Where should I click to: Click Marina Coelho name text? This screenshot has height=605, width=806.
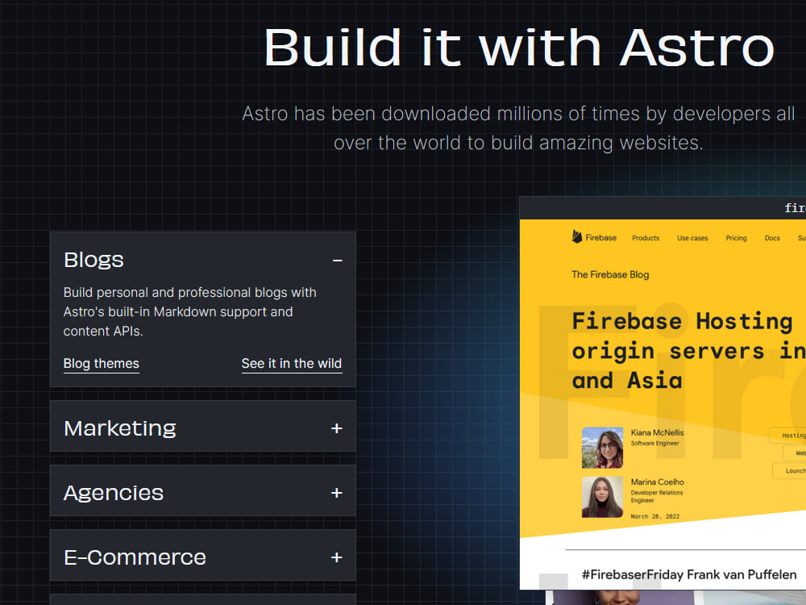[658, 482]
